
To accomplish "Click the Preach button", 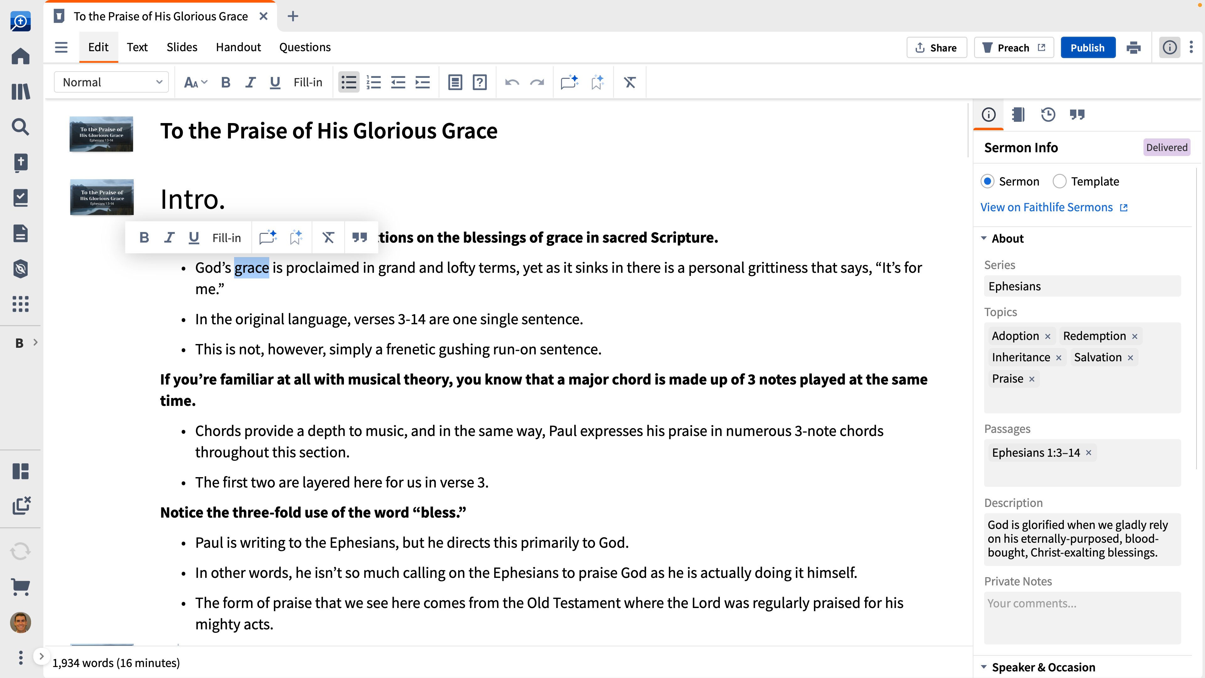I will (1014, 48).
